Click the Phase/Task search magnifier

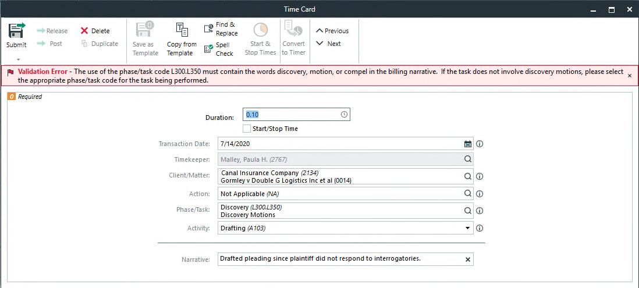[468, 211]
